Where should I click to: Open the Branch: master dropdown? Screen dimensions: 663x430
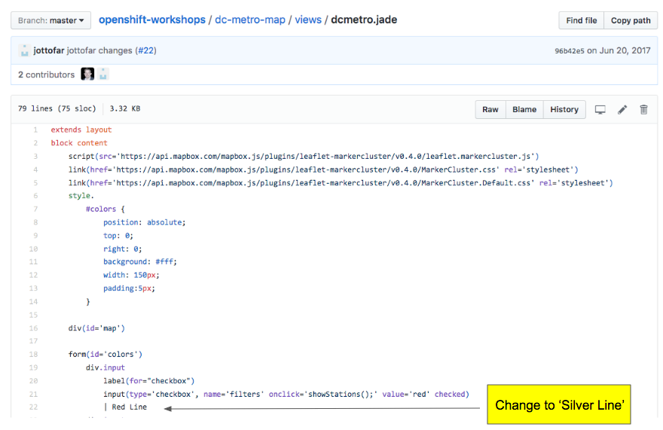point(51,20)
